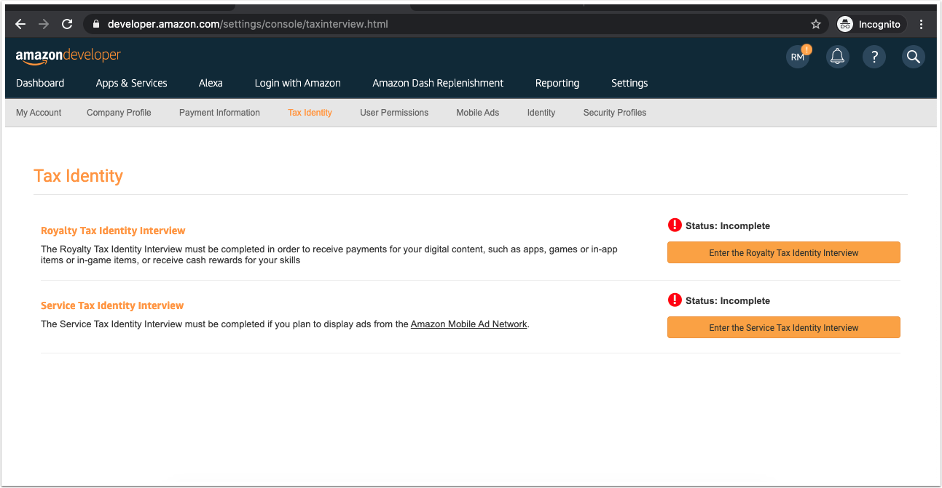Open the Amazon Mobile Ad Network link

point(469,324)
